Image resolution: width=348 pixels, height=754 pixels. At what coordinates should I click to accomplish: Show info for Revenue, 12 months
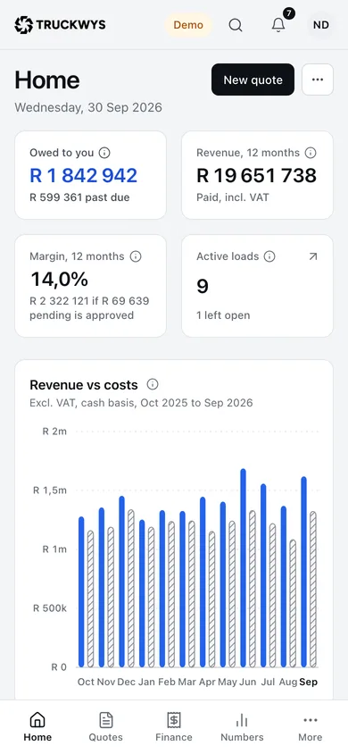tap(311, 153)
